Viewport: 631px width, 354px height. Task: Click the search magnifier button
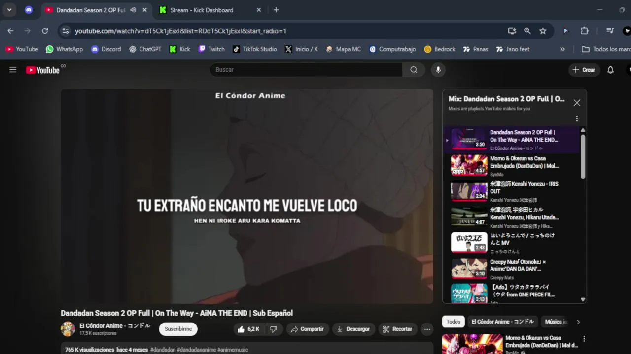pos(414,70)
